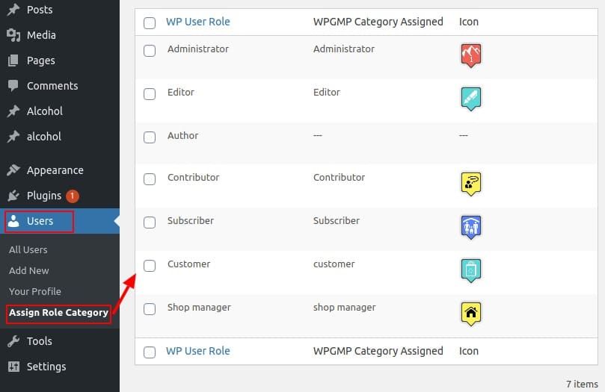
Task: Click the Author role name
Action: click(183, 136)
